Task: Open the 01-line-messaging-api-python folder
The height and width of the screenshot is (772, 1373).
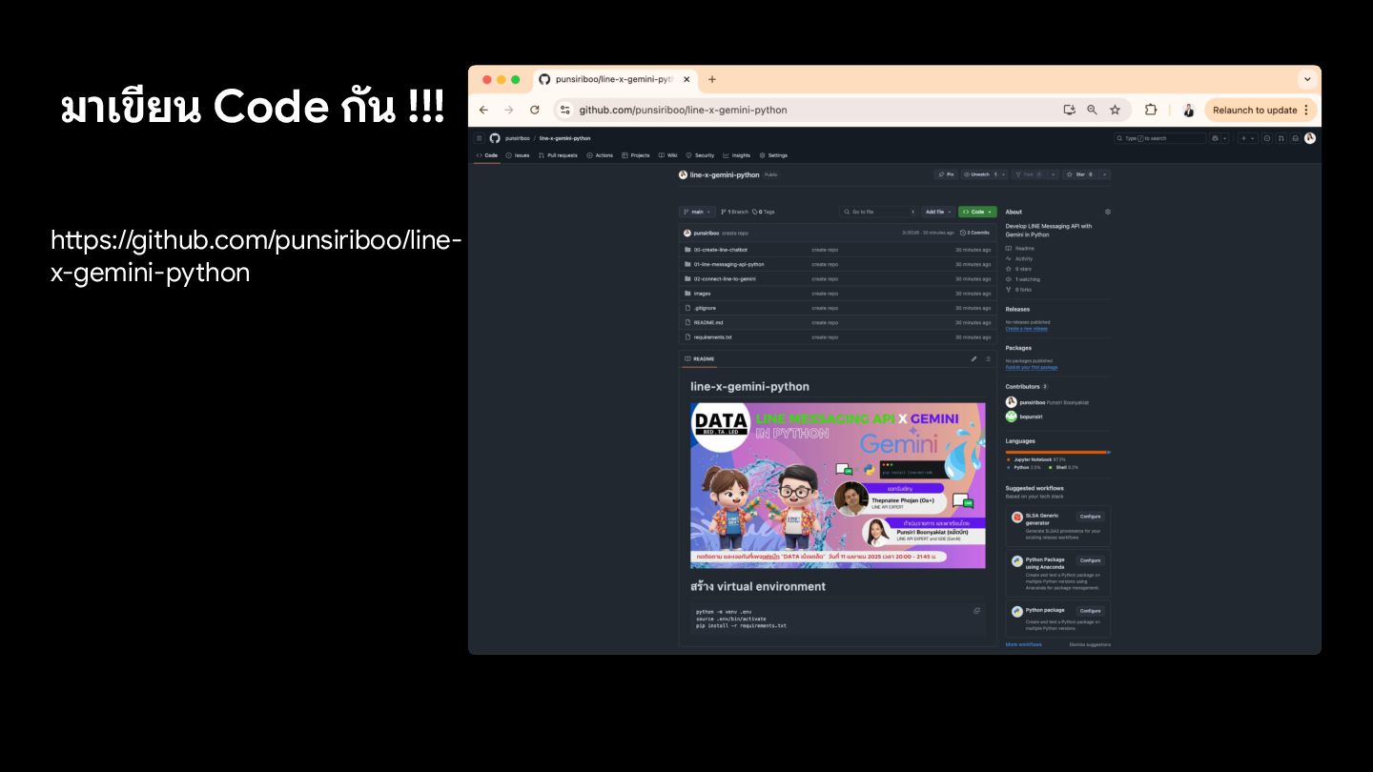Action: pos(729,264)
